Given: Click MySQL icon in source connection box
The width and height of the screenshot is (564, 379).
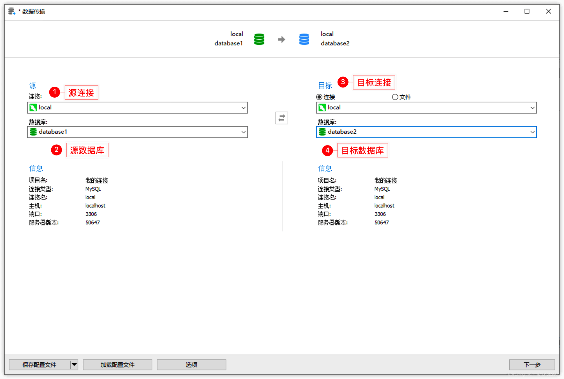Looking at the screenshot, I should coord(33,107).
